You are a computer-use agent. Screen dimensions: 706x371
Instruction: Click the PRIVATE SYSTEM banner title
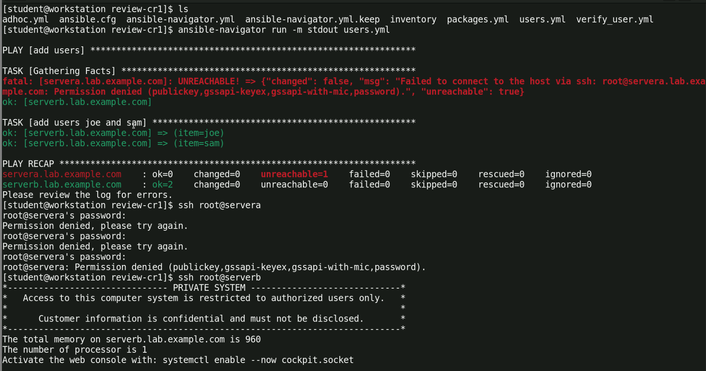(x=209, y=288)
